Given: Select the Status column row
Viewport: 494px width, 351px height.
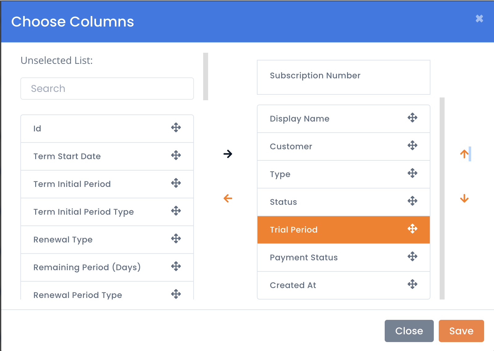Looking at the screenshot, I should (x=344, y=202).
